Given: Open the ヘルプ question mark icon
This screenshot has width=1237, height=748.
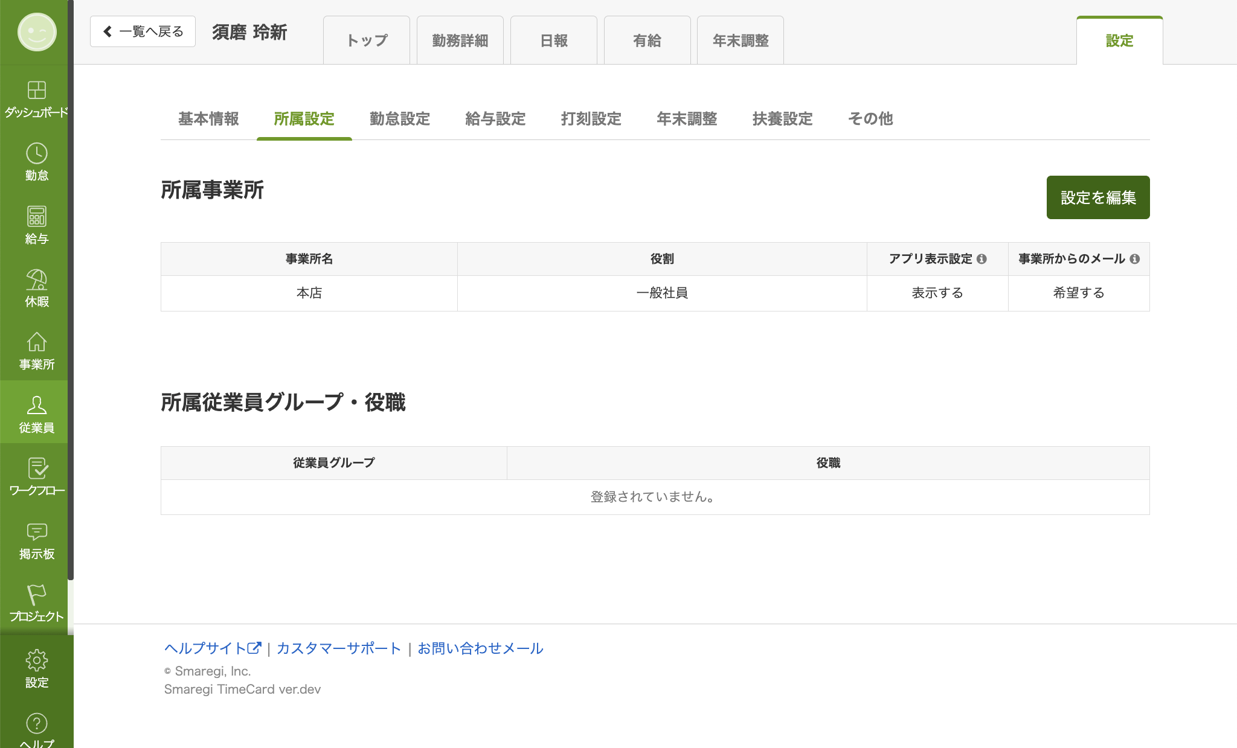Looking at the screenshot, I should click(36, 723).
